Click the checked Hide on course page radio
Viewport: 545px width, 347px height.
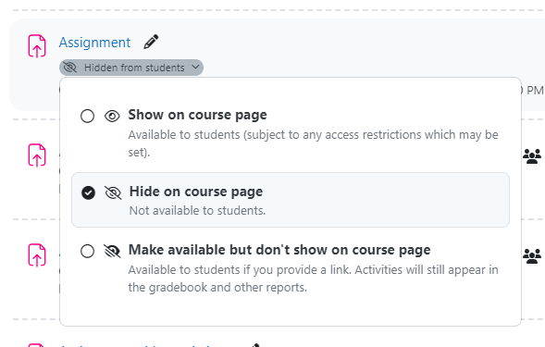click(x=88, y=192)
